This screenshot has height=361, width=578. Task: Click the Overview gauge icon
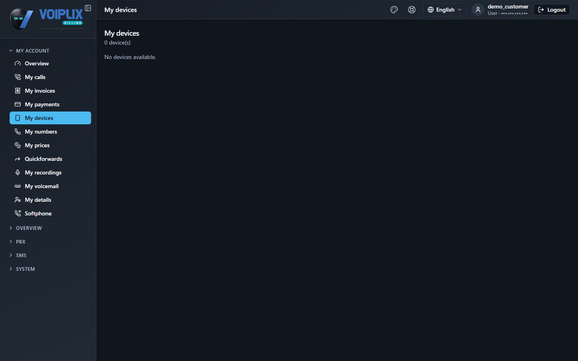tap(18, 63)
